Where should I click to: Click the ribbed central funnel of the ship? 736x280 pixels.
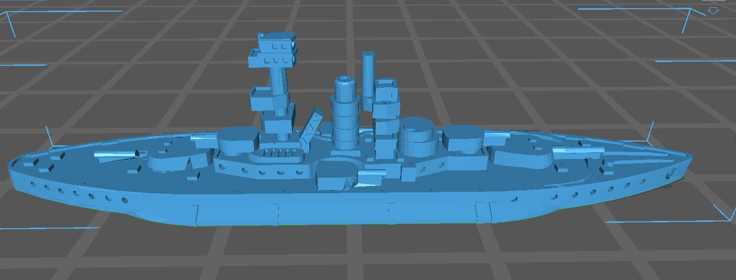(x=345, y=114)
